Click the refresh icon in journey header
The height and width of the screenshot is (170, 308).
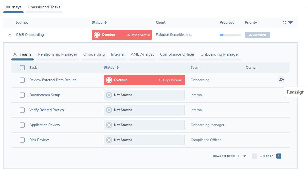tap(284, 23)
